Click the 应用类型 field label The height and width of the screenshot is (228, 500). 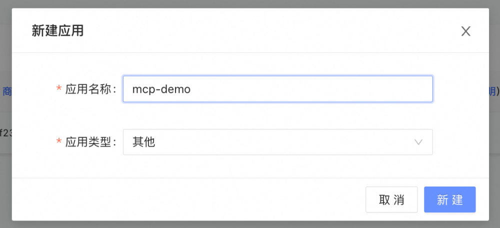tap(90, 142)
